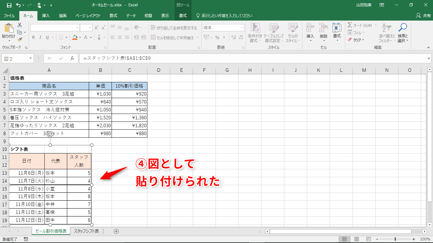Screen dimensions: 433x243
Task: Expand the Name Box dropdown arrow
Action: click(31, 59)
